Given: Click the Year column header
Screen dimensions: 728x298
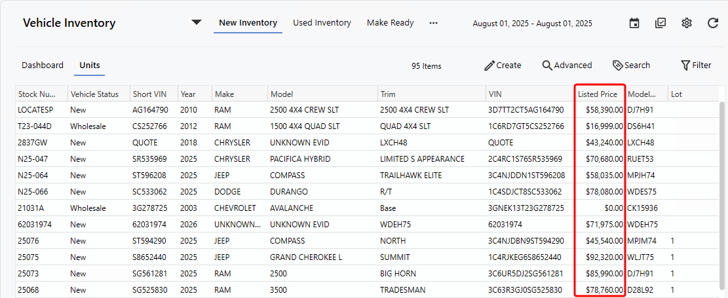Looking at the screenshot, I should [x=188, y=94].
